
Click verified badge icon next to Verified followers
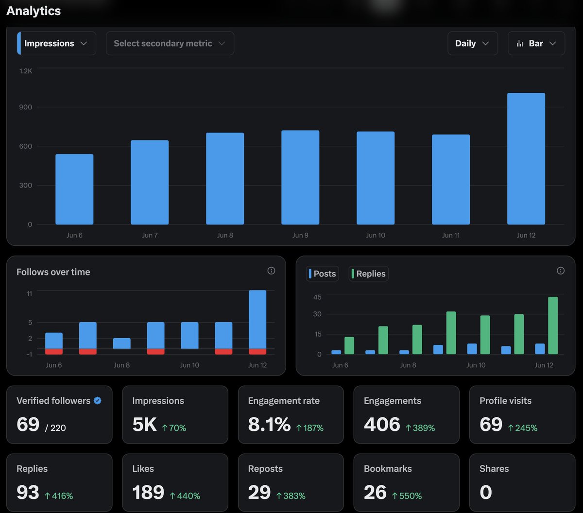[x=98, y=401]
